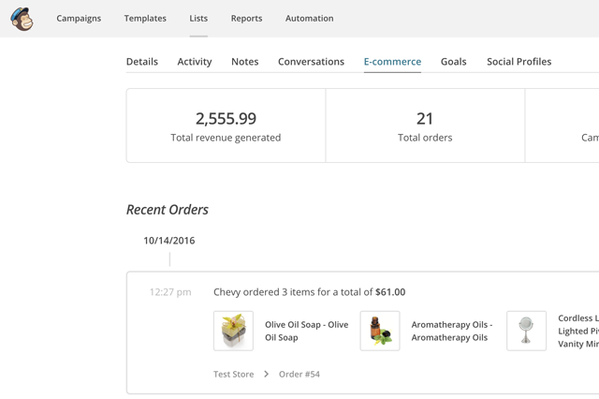The width and height of the screenshot is (599, 399).
Task: Click the Olive Oil Soap product name
Action: [x=306, y=331]
